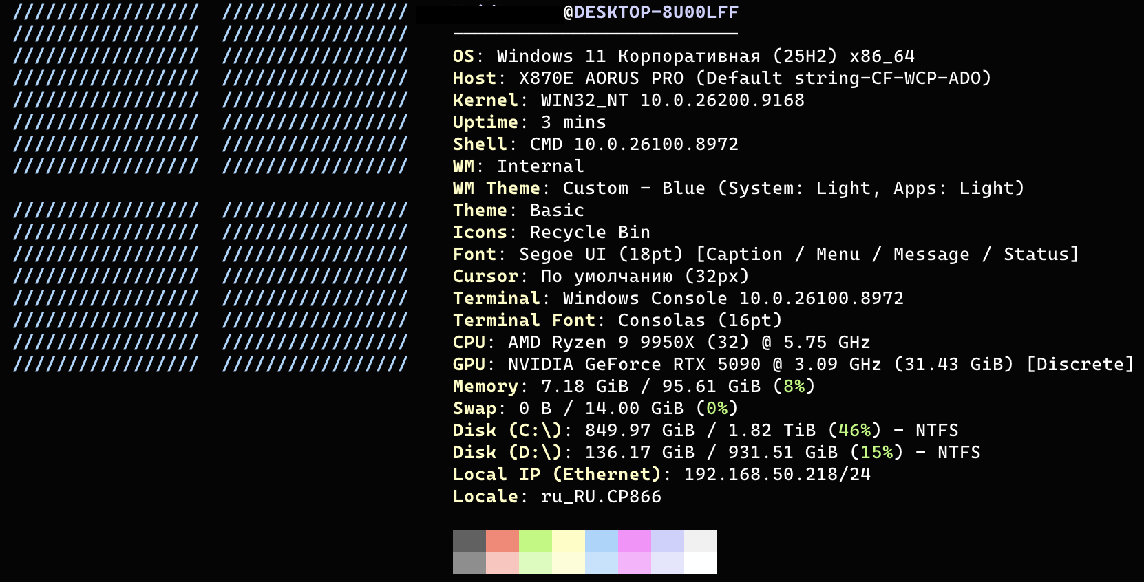Select the 'Host' label
Image resolution: width=1144 pixels, height=582 pixels.
click(x=474, y=78)
